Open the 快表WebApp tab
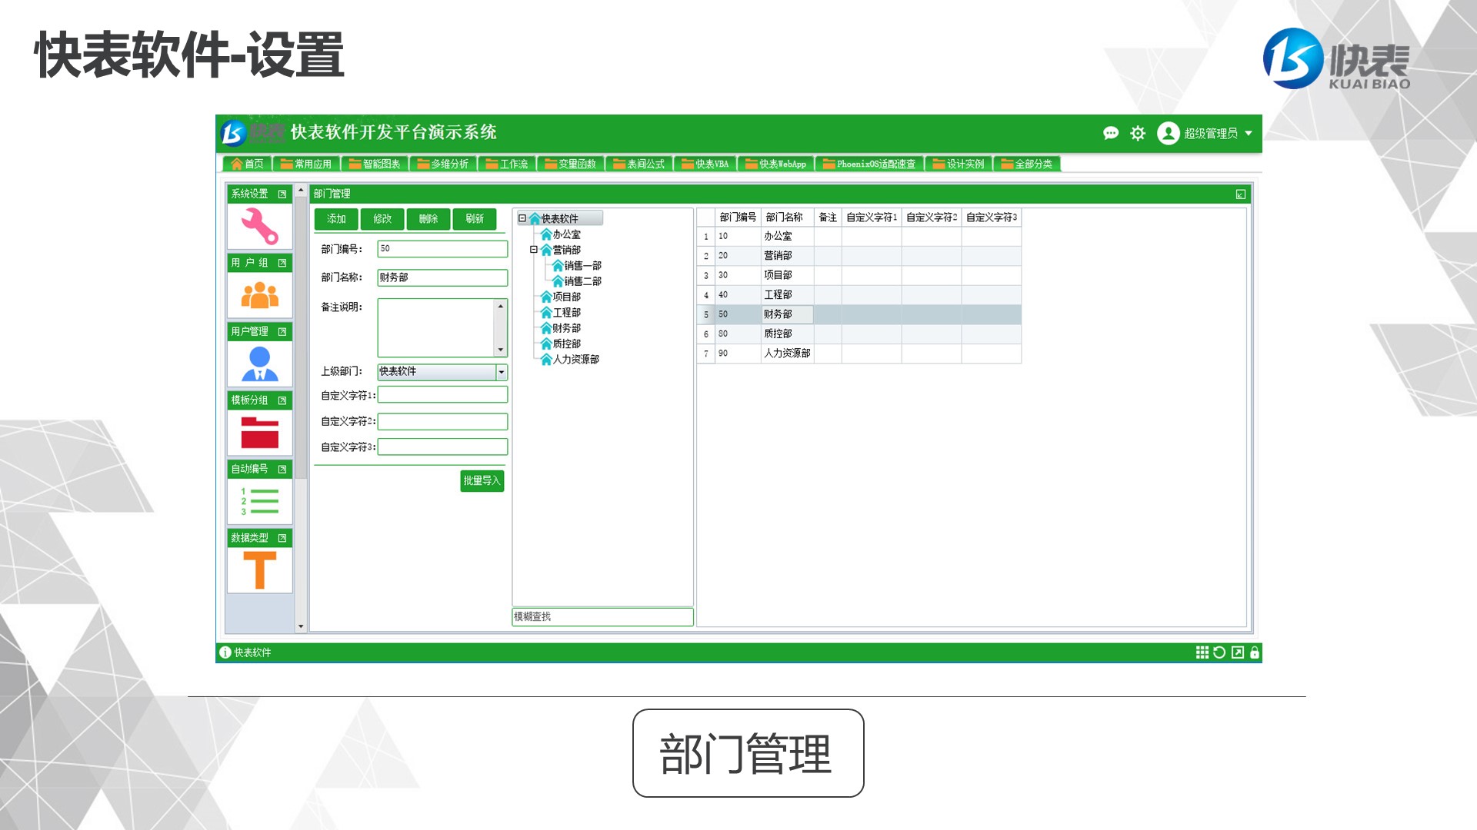The width and height of the screenshot is (1477, 830). pyautogui.click(x=775, y=164)
